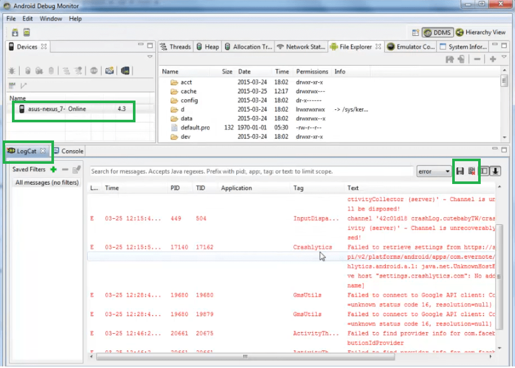Select the data folder in File Explorer
Viewport: 515px width, 368px height.
pos(186,119)
